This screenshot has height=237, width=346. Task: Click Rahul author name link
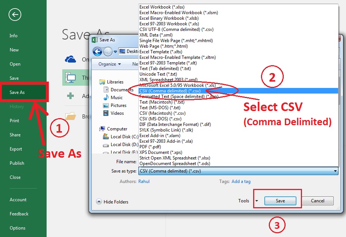(x=144, y=181)
